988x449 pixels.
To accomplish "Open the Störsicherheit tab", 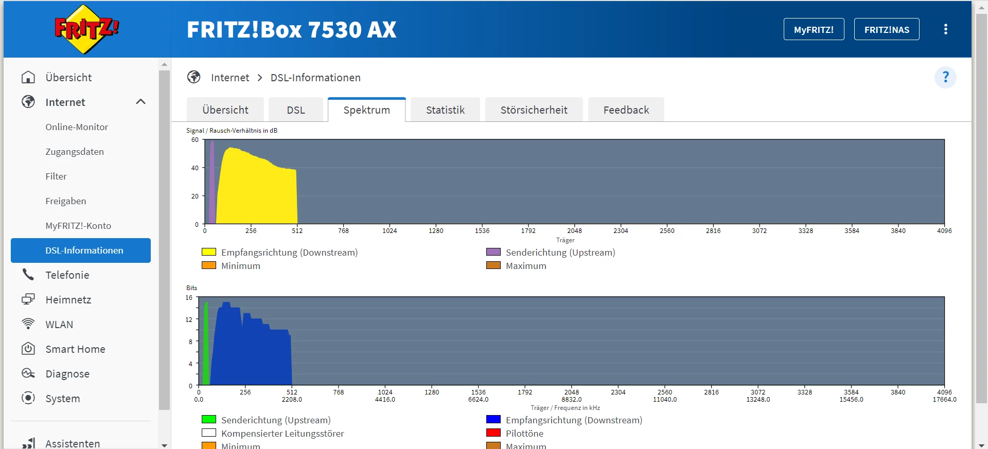I will point(534,110).
